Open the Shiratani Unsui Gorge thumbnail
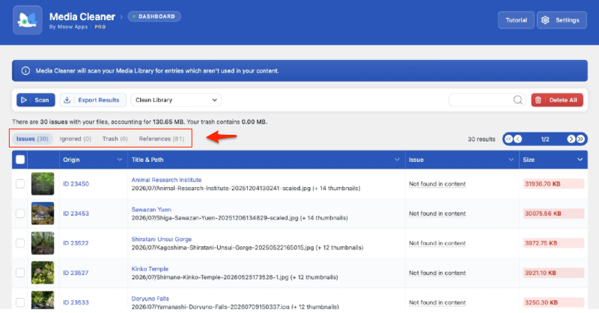 click(43, 243)
